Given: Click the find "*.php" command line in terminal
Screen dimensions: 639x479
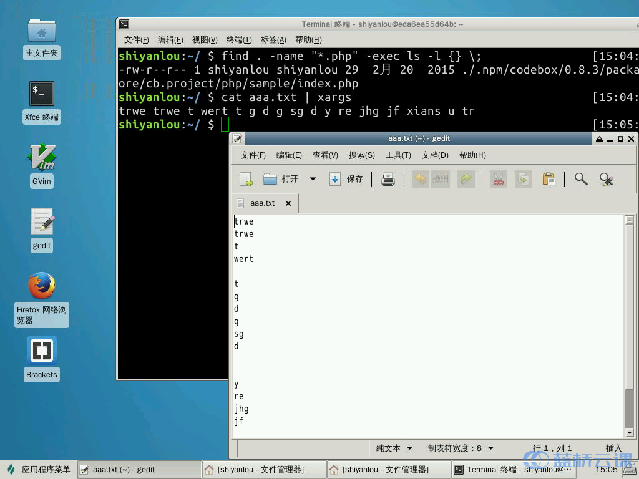Looking at the screenshot, I should 351,56.
